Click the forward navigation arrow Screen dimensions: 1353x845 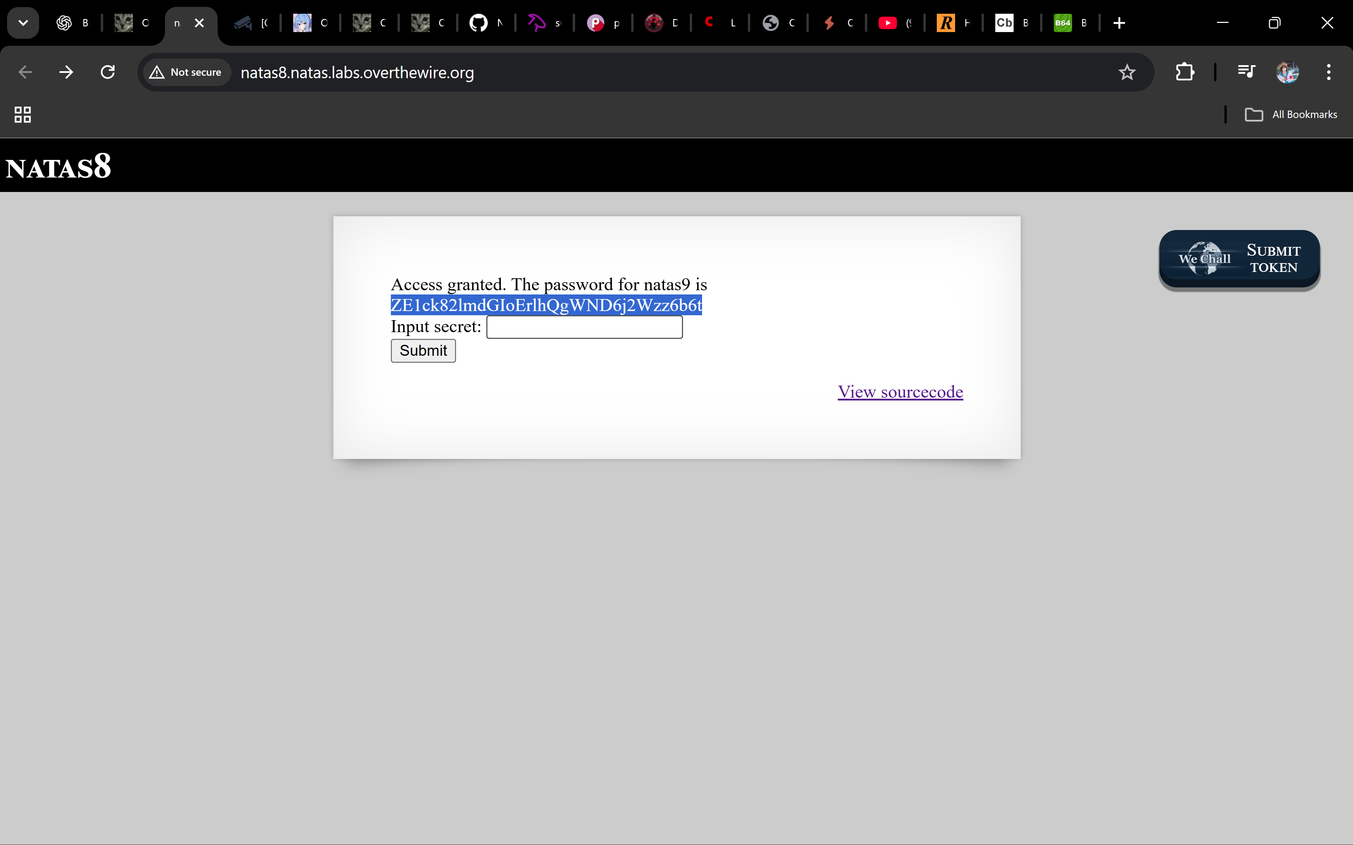tap(66, 72)
